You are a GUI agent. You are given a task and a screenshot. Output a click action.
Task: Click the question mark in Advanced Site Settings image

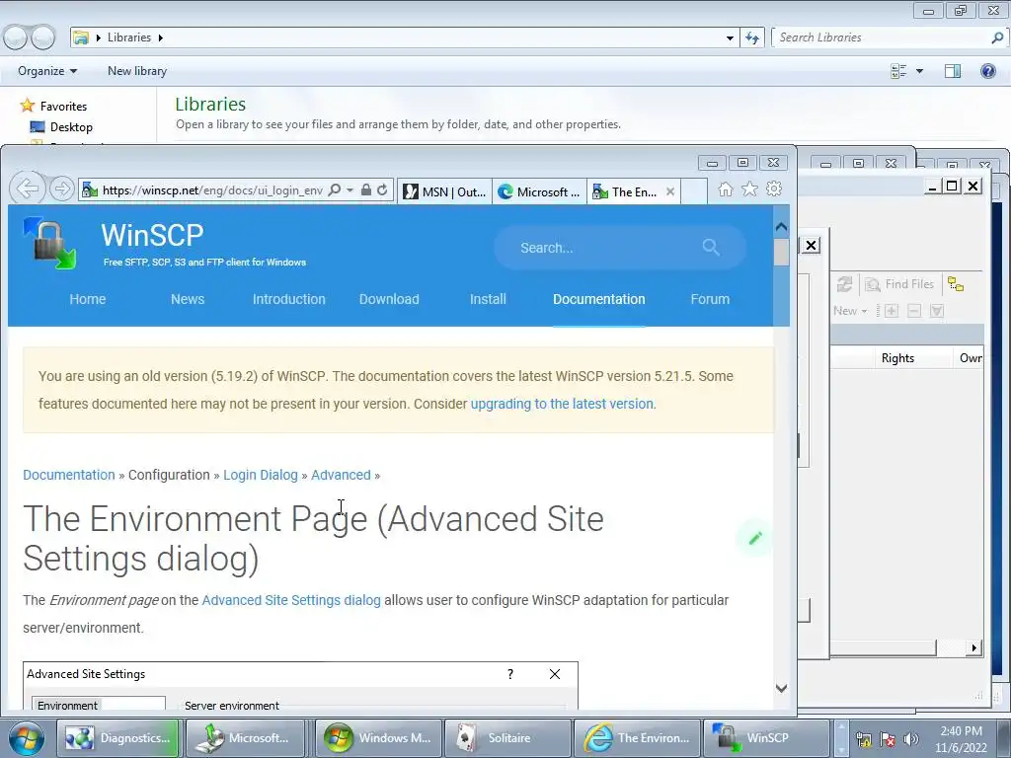pyautogui.click(x=510, y=674)
